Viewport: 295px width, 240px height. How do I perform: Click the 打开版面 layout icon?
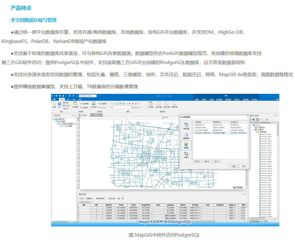pyautogui.click(x=151, y=104)
